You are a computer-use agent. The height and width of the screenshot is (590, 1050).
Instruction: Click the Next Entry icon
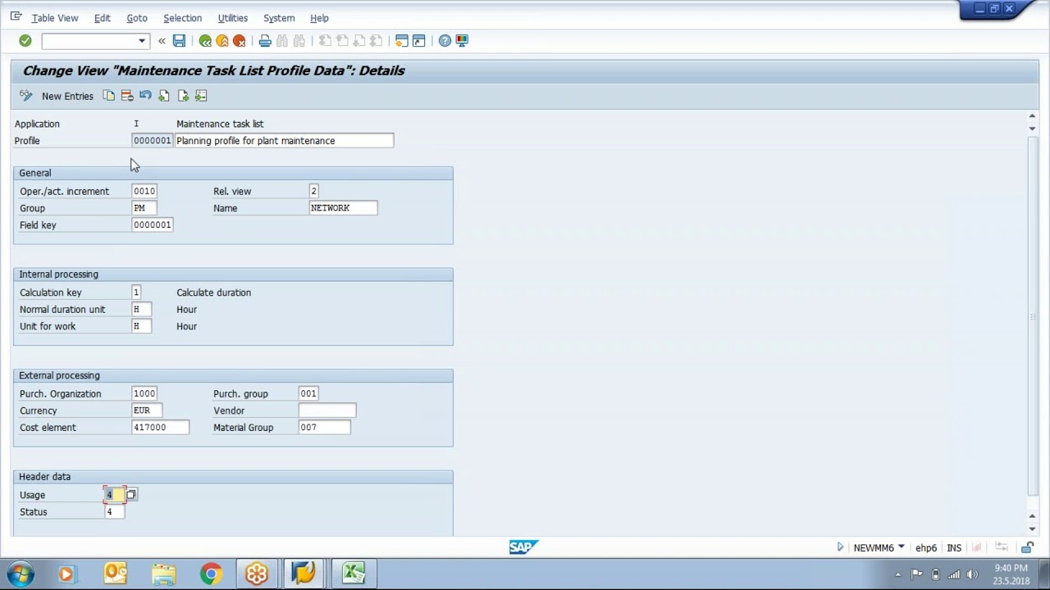point(183,96)
